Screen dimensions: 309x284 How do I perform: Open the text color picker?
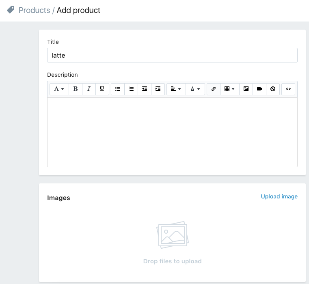point(195,89)
